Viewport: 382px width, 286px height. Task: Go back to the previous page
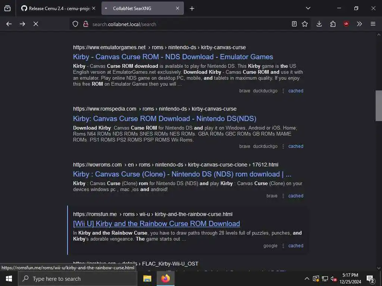(x=9, y=24)
